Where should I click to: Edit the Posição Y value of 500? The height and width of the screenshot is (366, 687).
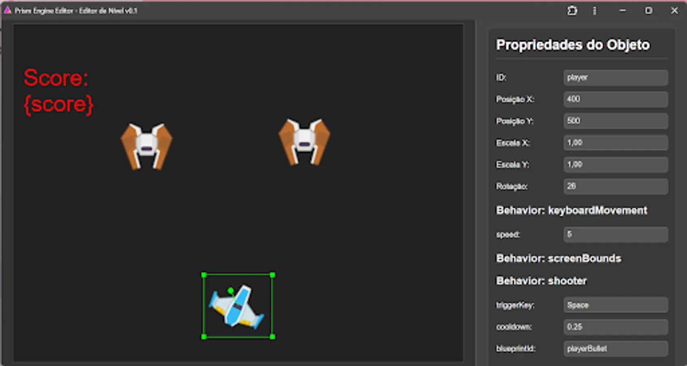(615, 121)
